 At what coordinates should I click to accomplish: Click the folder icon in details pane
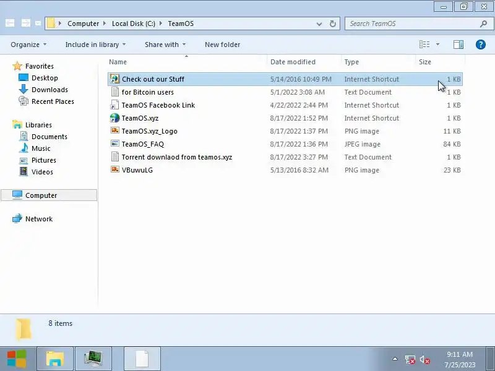(24, 329)
